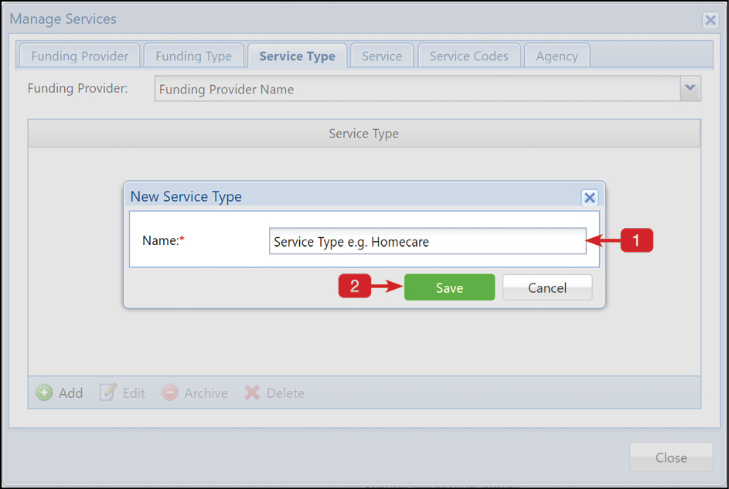This screenshot has width=729, height=489.
Task: Open the Agency tab
Action: click(x=557, y=56)
